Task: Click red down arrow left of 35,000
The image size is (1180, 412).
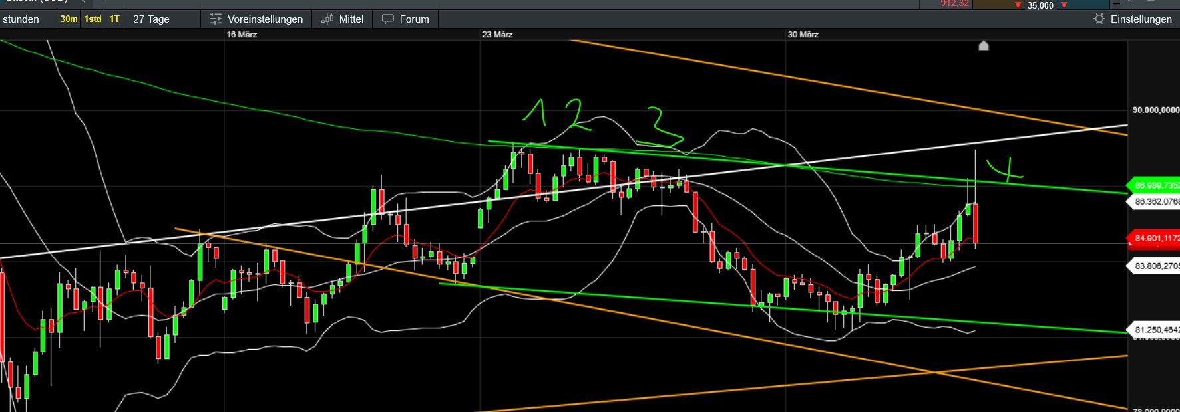Action: click(x=1018, y=5)
